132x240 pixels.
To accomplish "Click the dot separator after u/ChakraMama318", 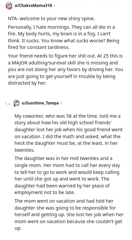I will pyautogui.click(x=54, y=6).
